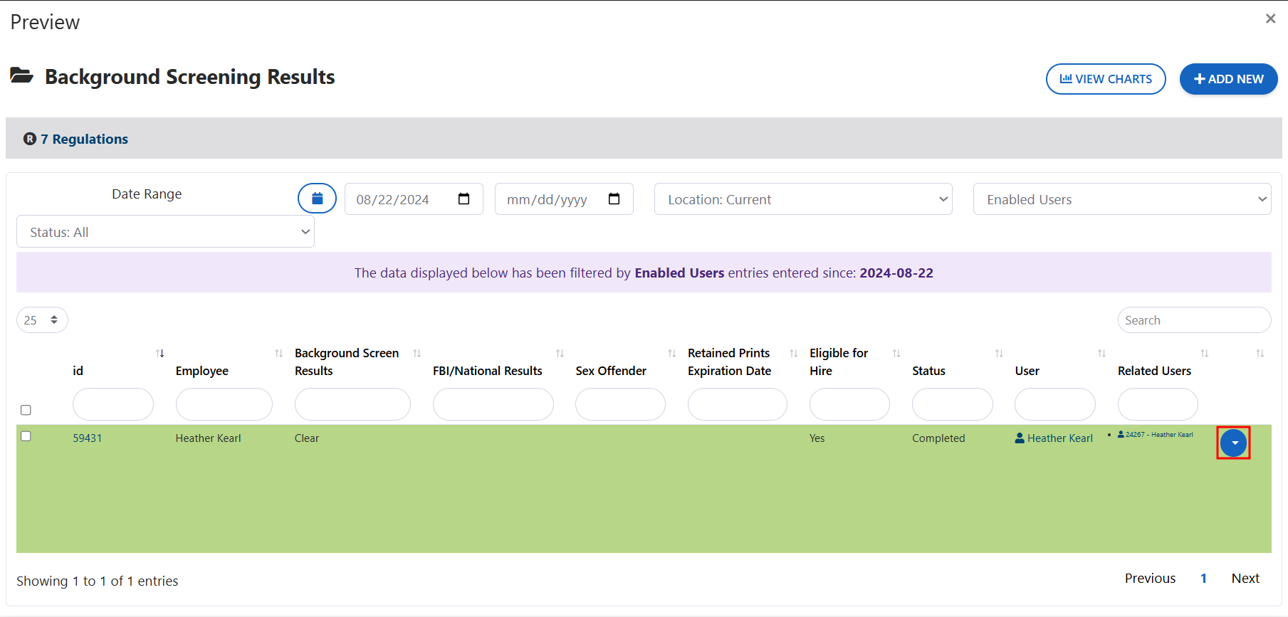Click the View Charts button

pyautogui.click(x=1105, y=79)
